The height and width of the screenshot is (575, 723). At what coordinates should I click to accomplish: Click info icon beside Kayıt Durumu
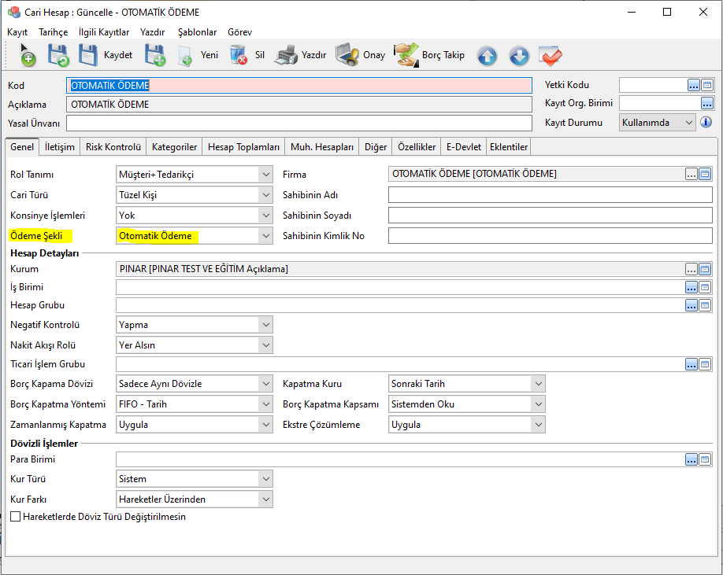(706, 123)
